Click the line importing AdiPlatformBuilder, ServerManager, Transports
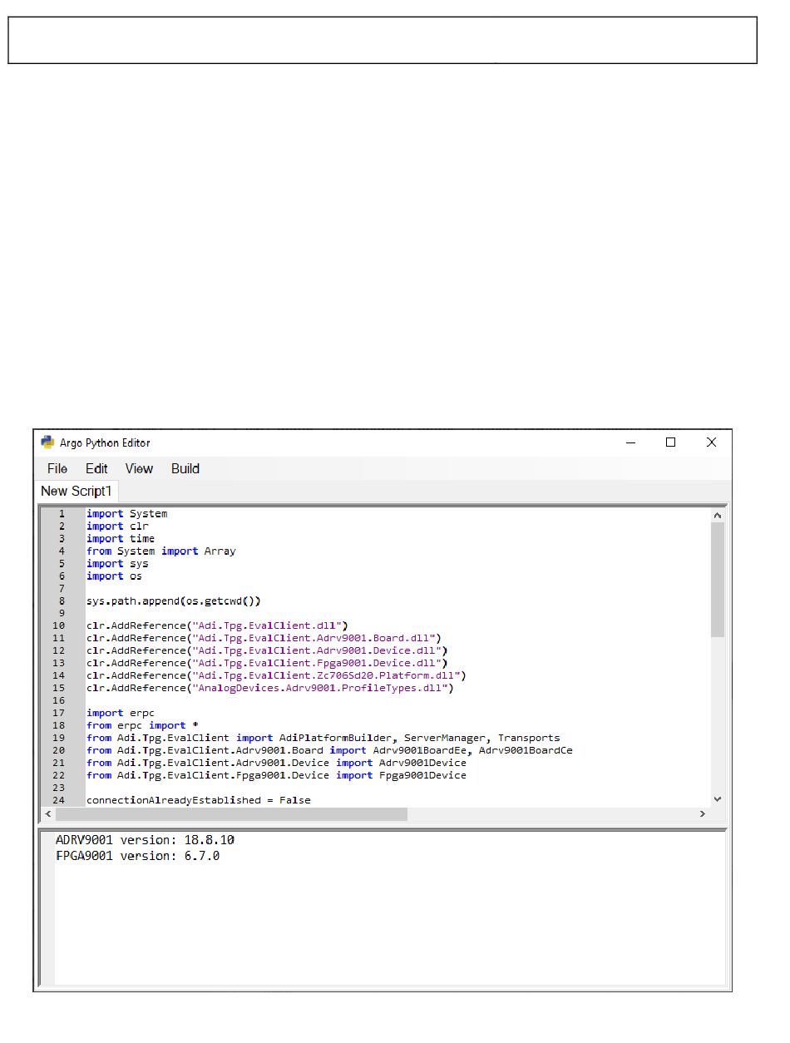 [x=323, y=738]
